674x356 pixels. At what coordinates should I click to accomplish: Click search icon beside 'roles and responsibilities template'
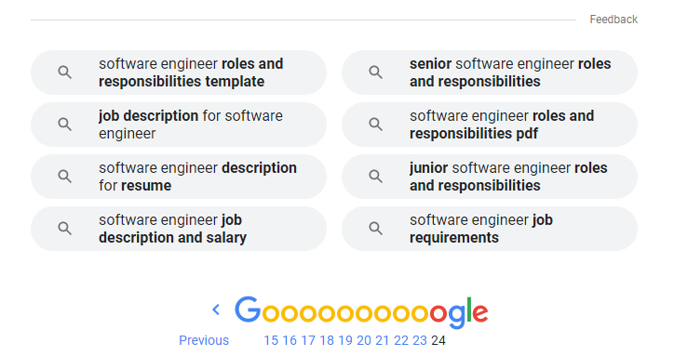[65, 73]
